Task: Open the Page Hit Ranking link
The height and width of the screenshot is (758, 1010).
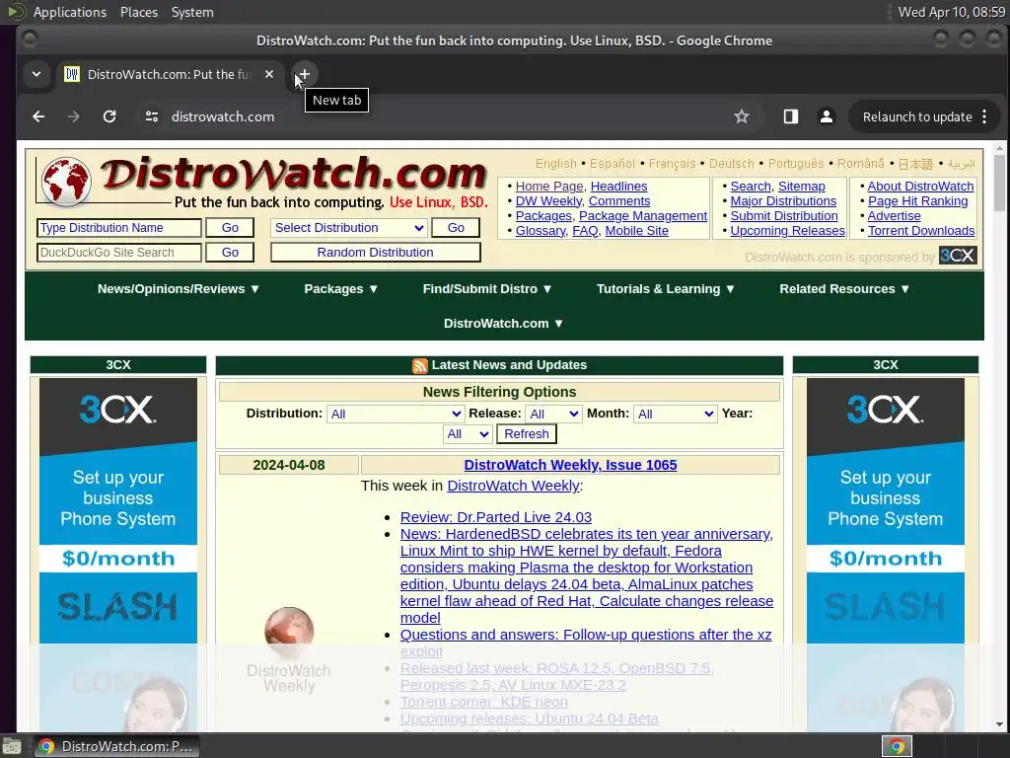Action: click(x=918, y=201)
